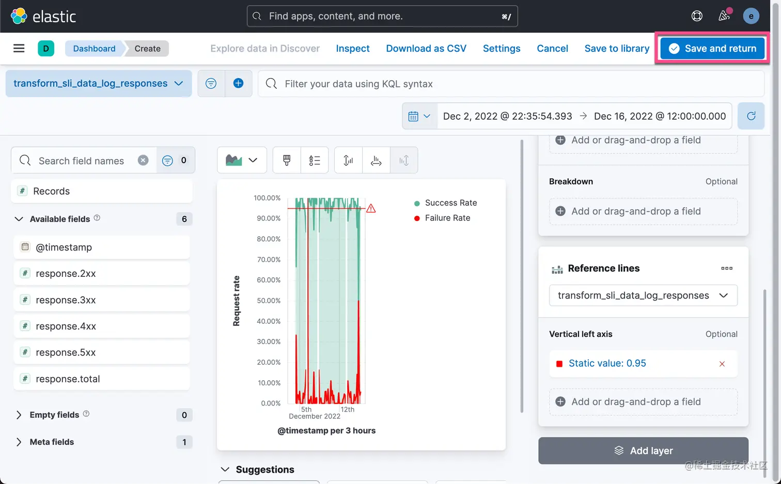The height and width of the screenshot is (484, 781).
Task: Open the hamburger navigation menu
Action: coord(19,49)
